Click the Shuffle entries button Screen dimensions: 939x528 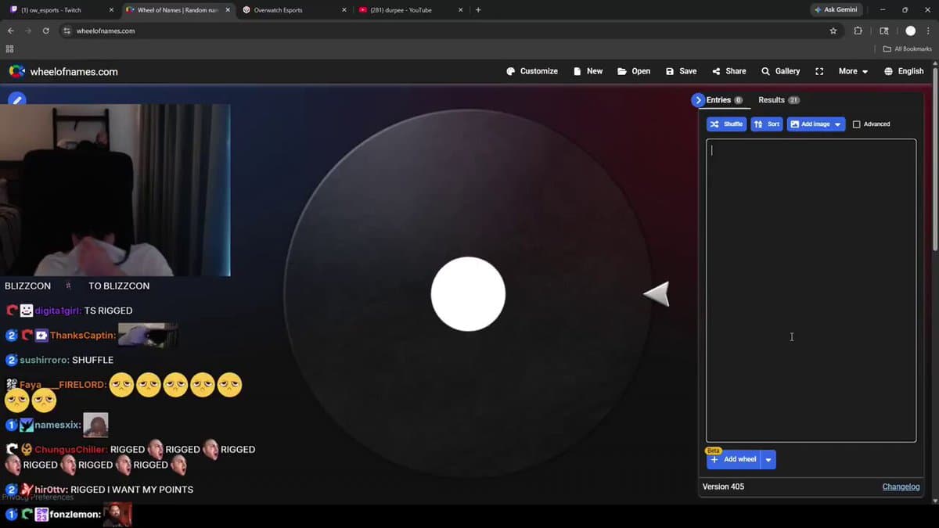click(x=726, y=124)
